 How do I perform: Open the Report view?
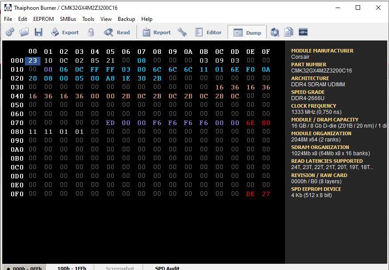click(x=156, y=32)
